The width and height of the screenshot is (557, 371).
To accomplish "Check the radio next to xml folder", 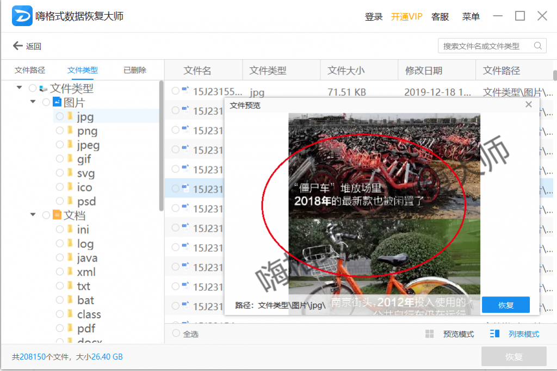I will pyautogui.click(x=60, y=271).
